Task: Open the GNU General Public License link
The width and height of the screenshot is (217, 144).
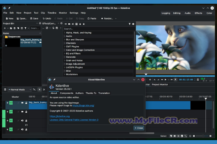Action: click(x=74, y=120)
